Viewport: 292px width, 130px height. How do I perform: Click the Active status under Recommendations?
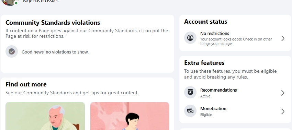(x=205, y=96)
